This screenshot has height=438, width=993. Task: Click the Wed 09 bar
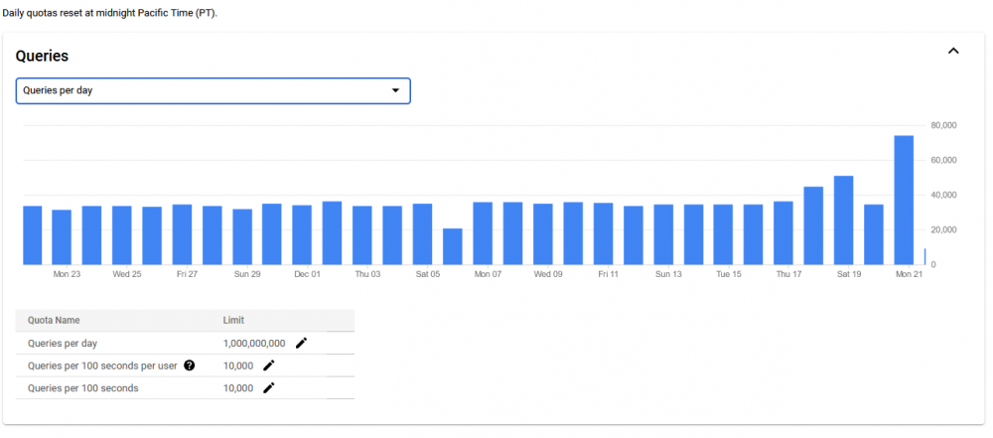543,233
